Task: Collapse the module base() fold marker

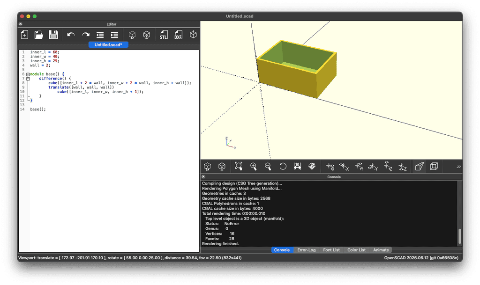Action: (x=28, y=74)
